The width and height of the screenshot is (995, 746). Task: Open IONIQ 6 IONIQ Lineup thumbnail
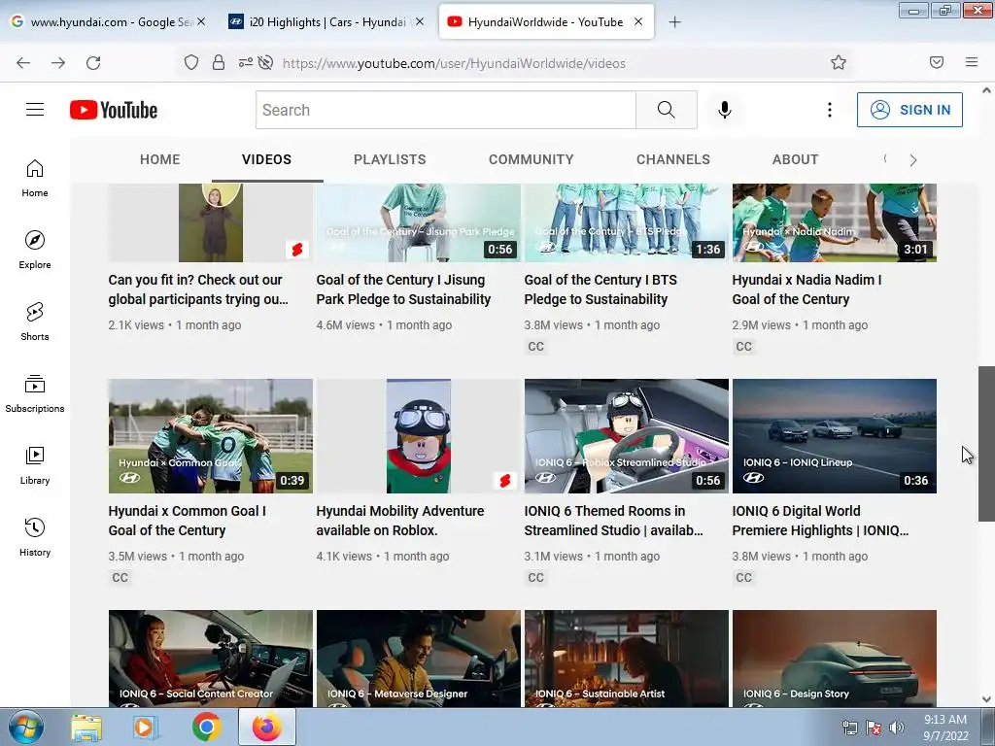[835, 436]
